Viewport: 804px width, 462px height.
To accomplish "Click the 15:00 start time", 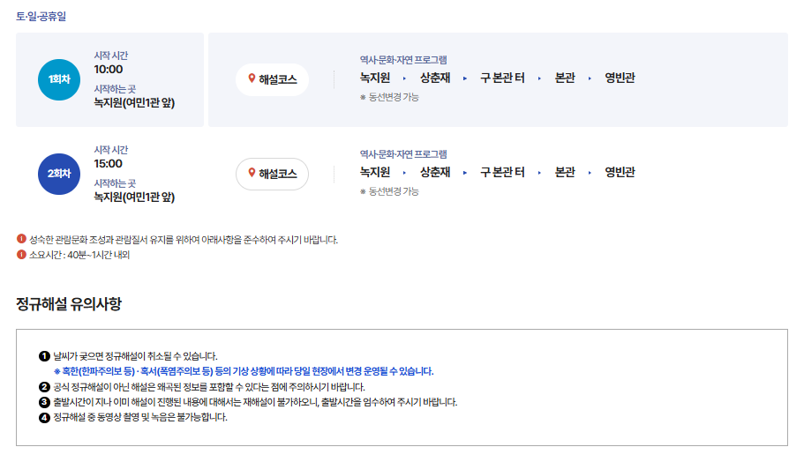I will [x=109, y=164].
